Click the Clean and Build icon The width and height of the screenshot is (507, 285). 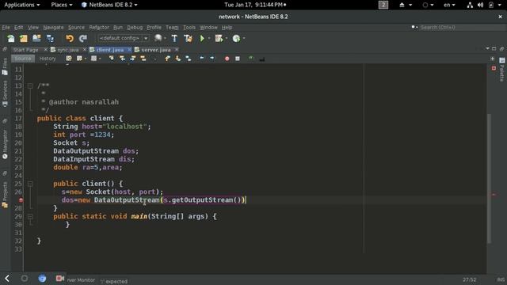188,39
